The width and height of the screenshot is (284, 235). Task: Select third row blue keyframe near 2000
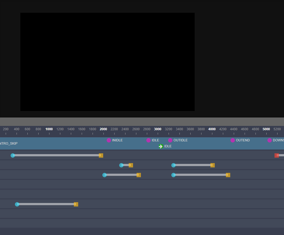coord(105,175)
